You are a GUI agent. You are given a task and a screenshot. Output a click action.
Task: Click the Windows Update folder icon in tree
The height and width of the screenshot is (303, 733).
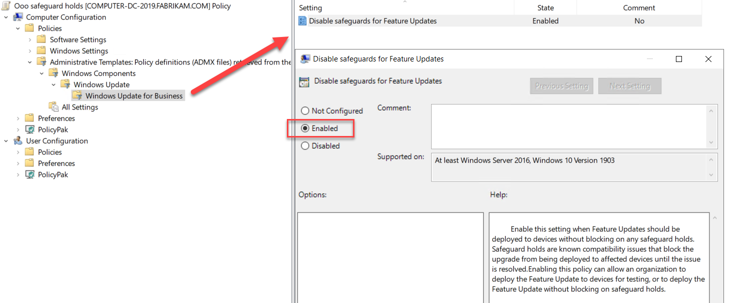pyautogui.click(x=65, y=84)
